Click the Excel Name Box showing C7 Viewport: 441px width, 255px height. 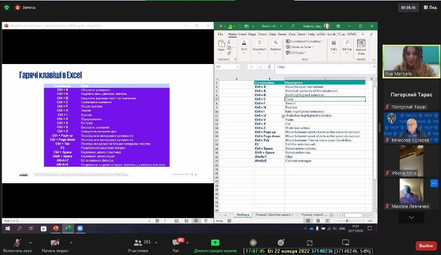click(226, 67)
